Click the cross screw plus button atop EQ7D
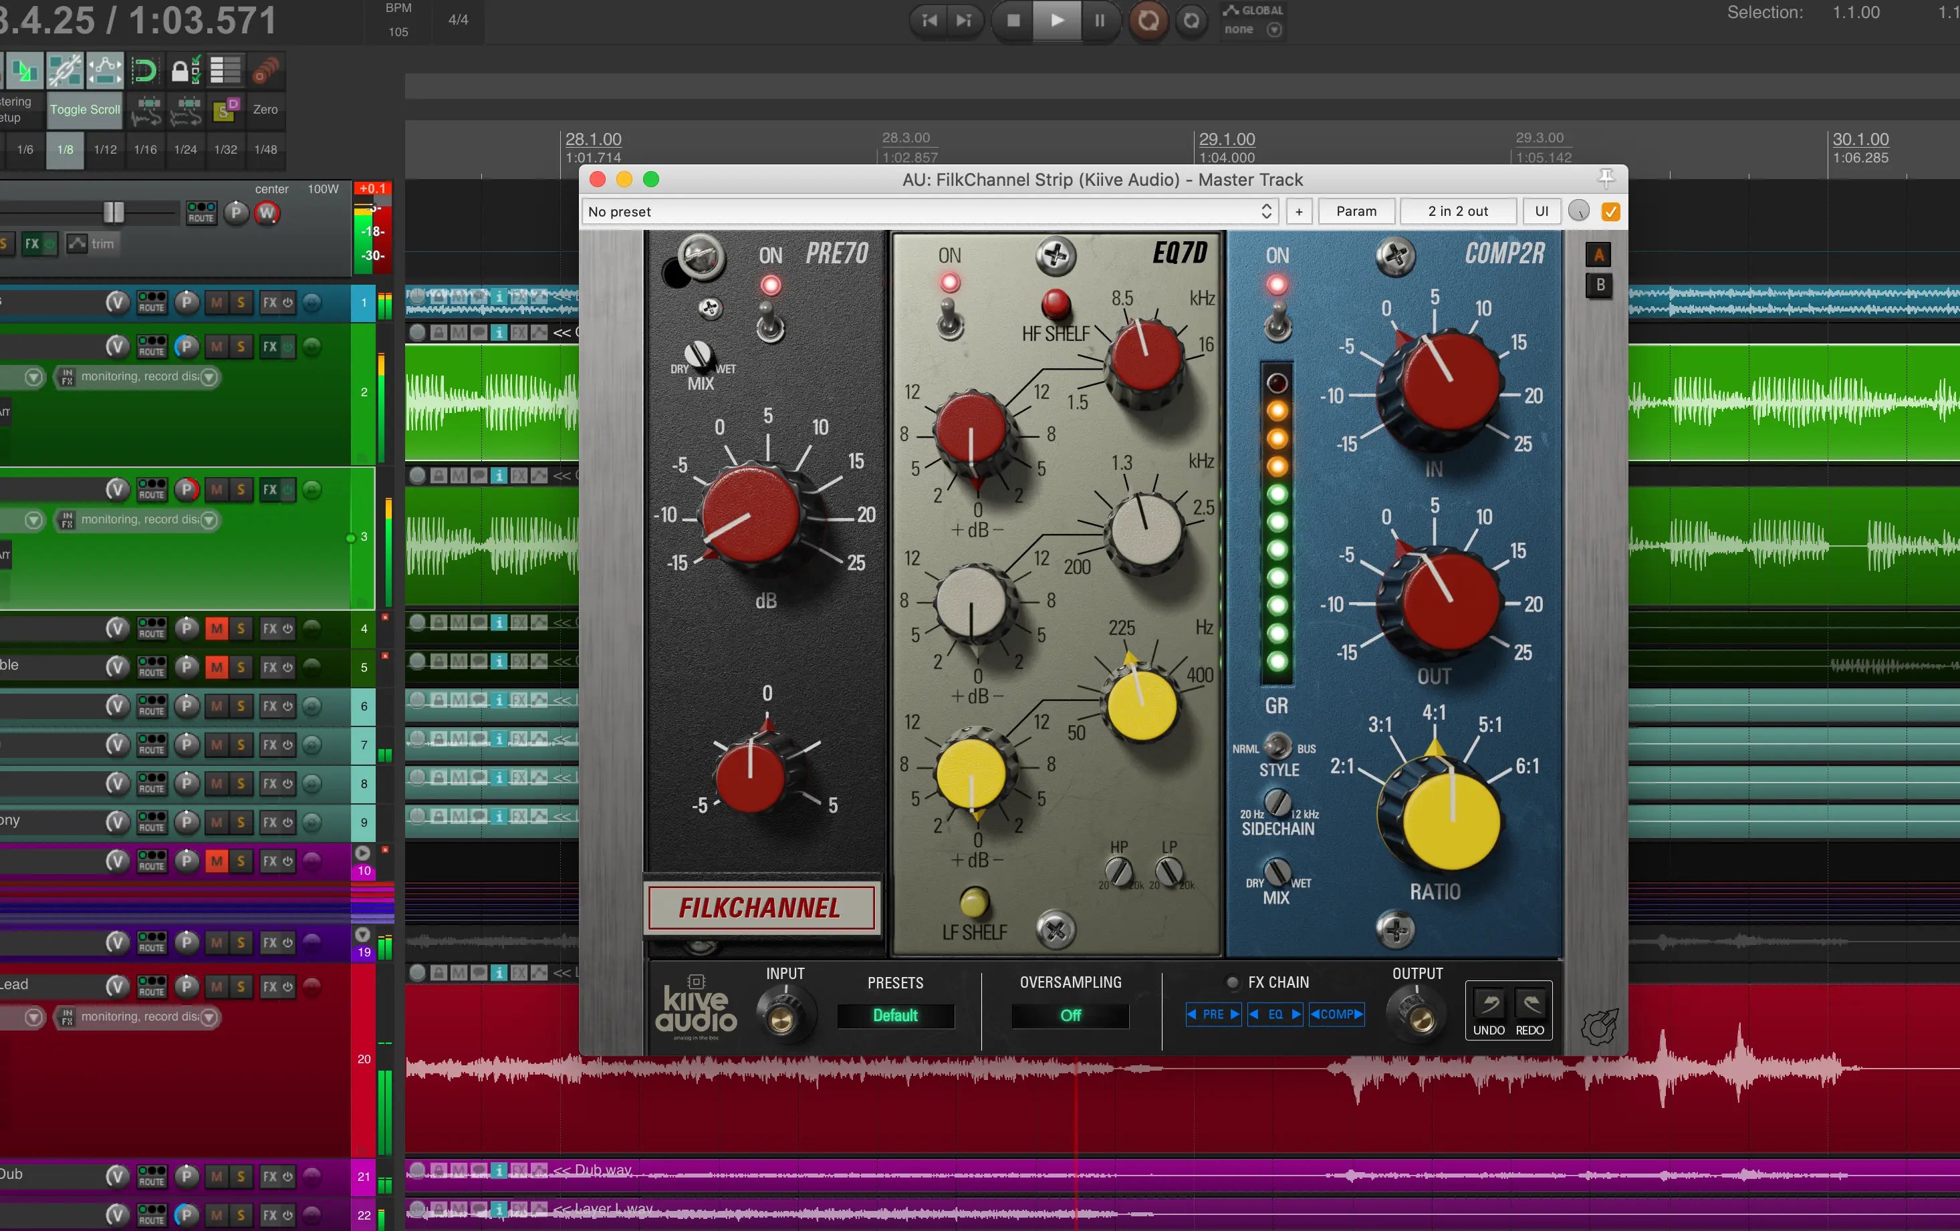This screenshot has height=1231, width=1960. tap(1056, 256)
